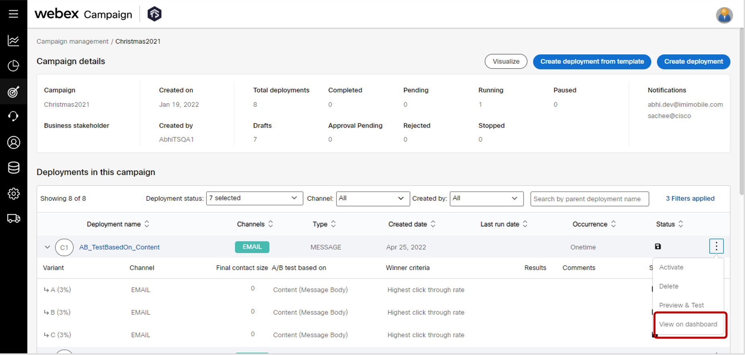745x355 pixels.
Task: Choose Preview & Test from the menu
Action: 681,305
